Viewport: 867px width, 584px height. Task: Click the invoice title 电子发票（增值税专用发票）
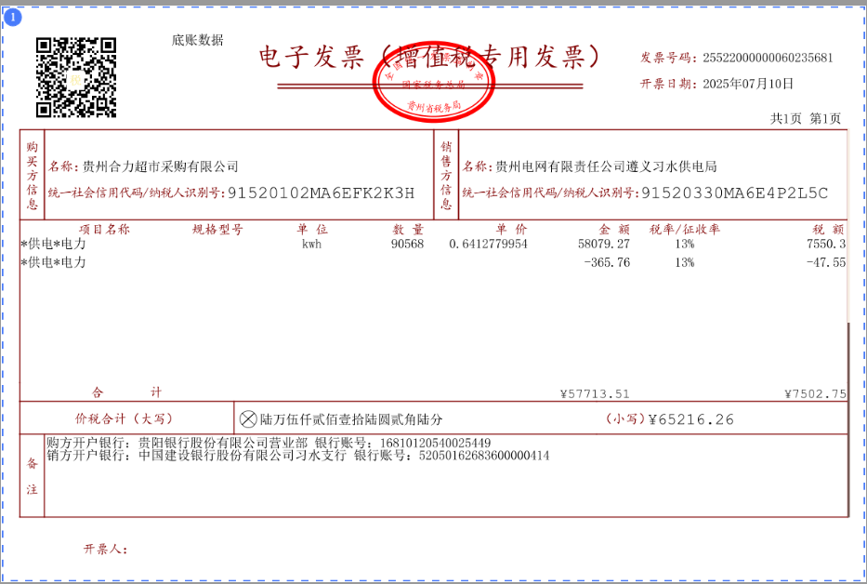click(x=434, y=57)
